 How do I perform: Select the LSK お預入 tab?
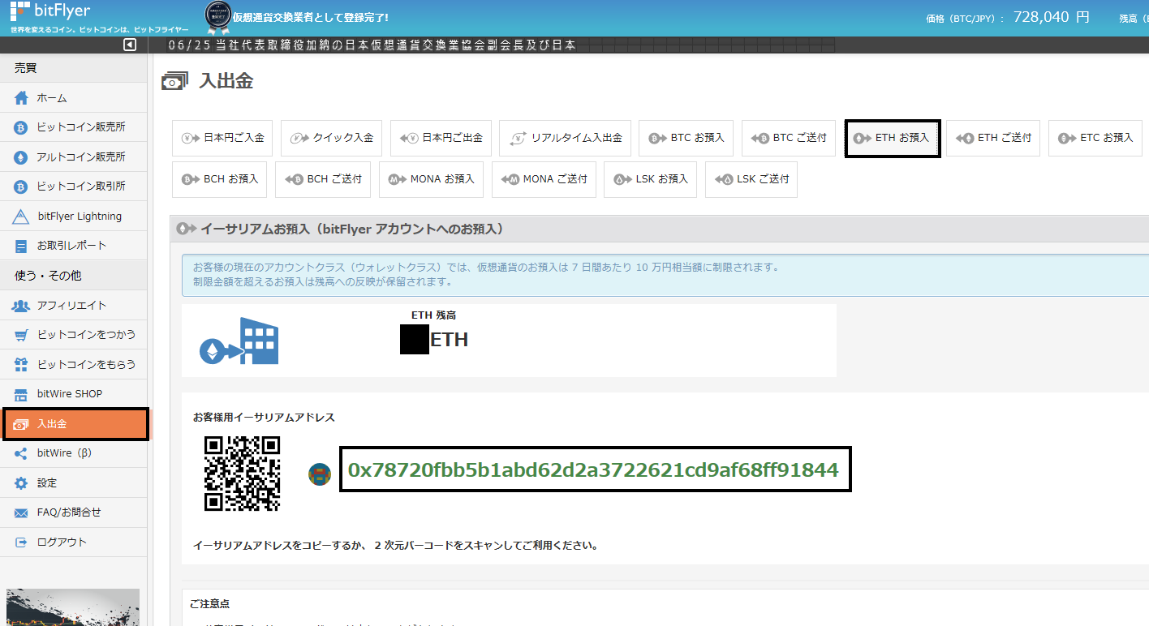coord(651,179)
